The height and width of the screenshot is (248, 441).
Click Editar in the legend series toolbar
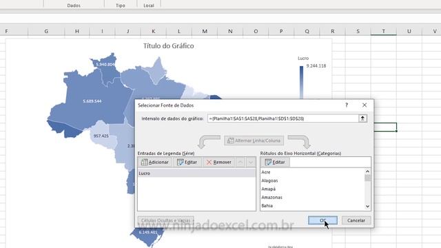pyautogui.click(x=187, y=163)
